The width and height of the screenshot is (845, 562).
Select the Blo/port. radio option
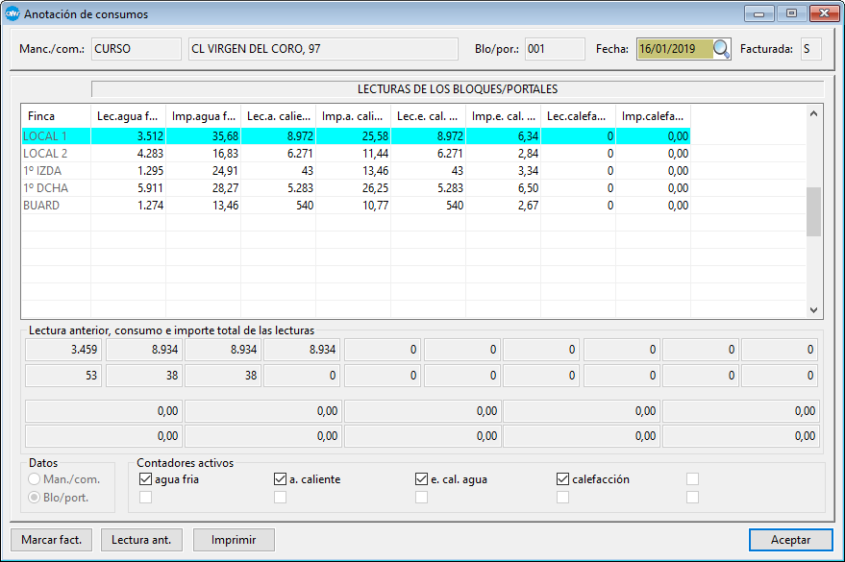pos(36,497)
